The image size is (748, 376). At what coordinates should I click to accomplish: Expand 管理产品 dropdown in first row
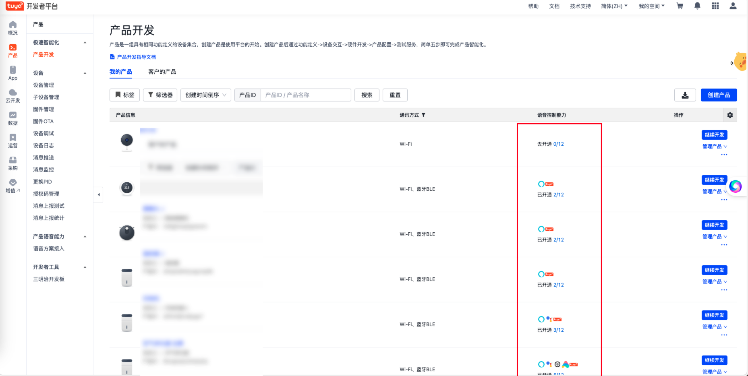pos(715,147)
